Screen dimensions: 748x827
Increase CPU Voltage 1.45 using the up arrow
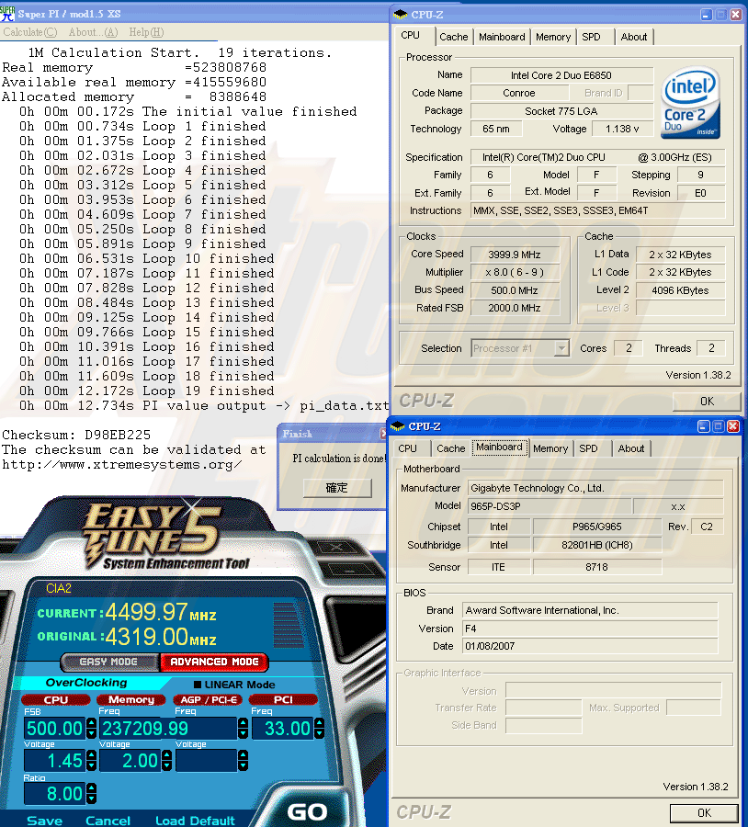coord(91,756)
